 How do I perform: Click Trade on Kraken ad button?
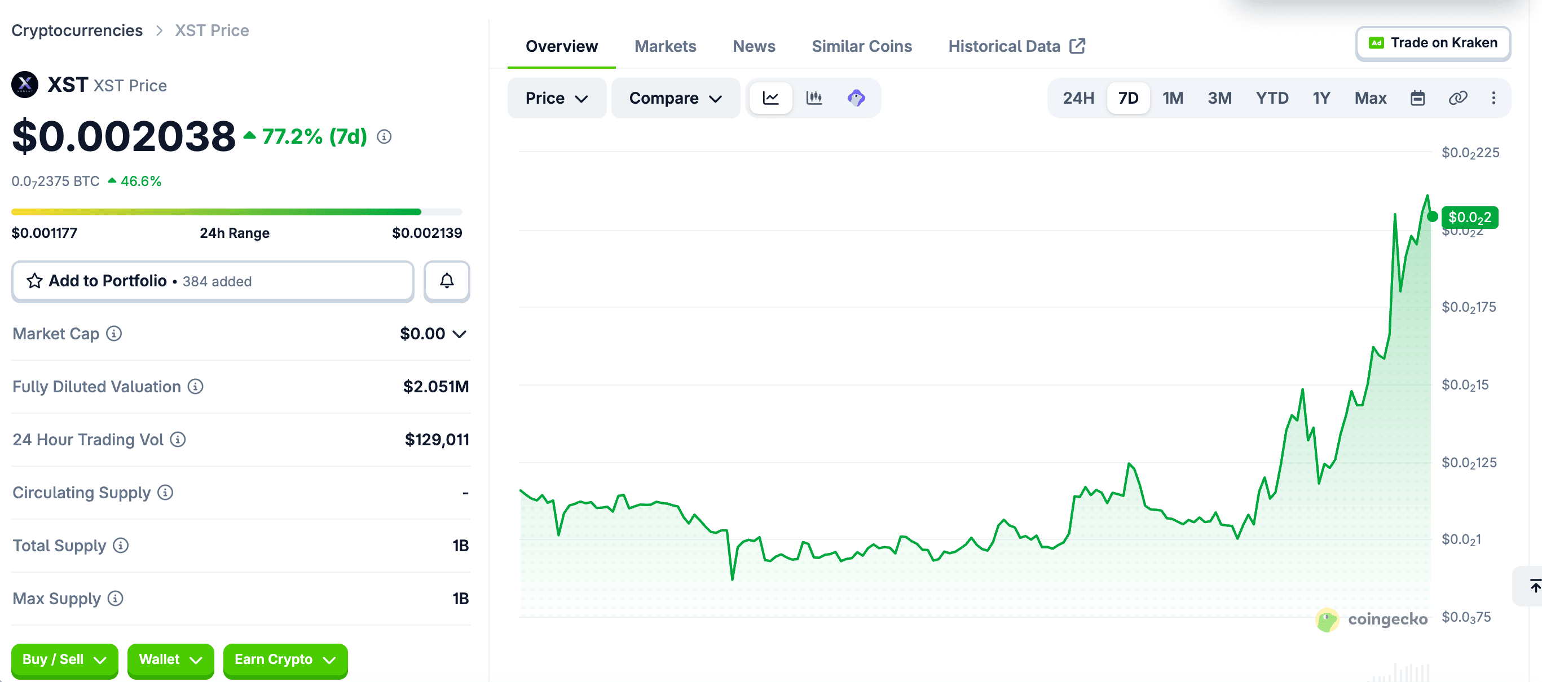[1433, 43]
